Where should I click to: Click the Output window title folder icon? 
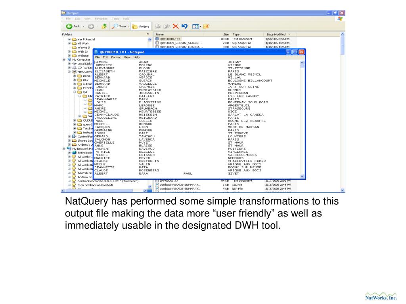pos(63,13)
